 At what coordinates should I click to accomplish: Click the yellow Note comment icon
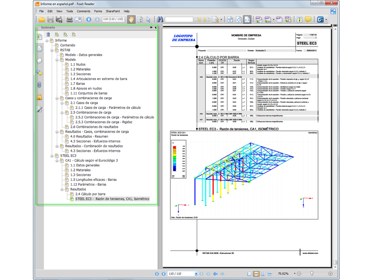tap(308, 19)
